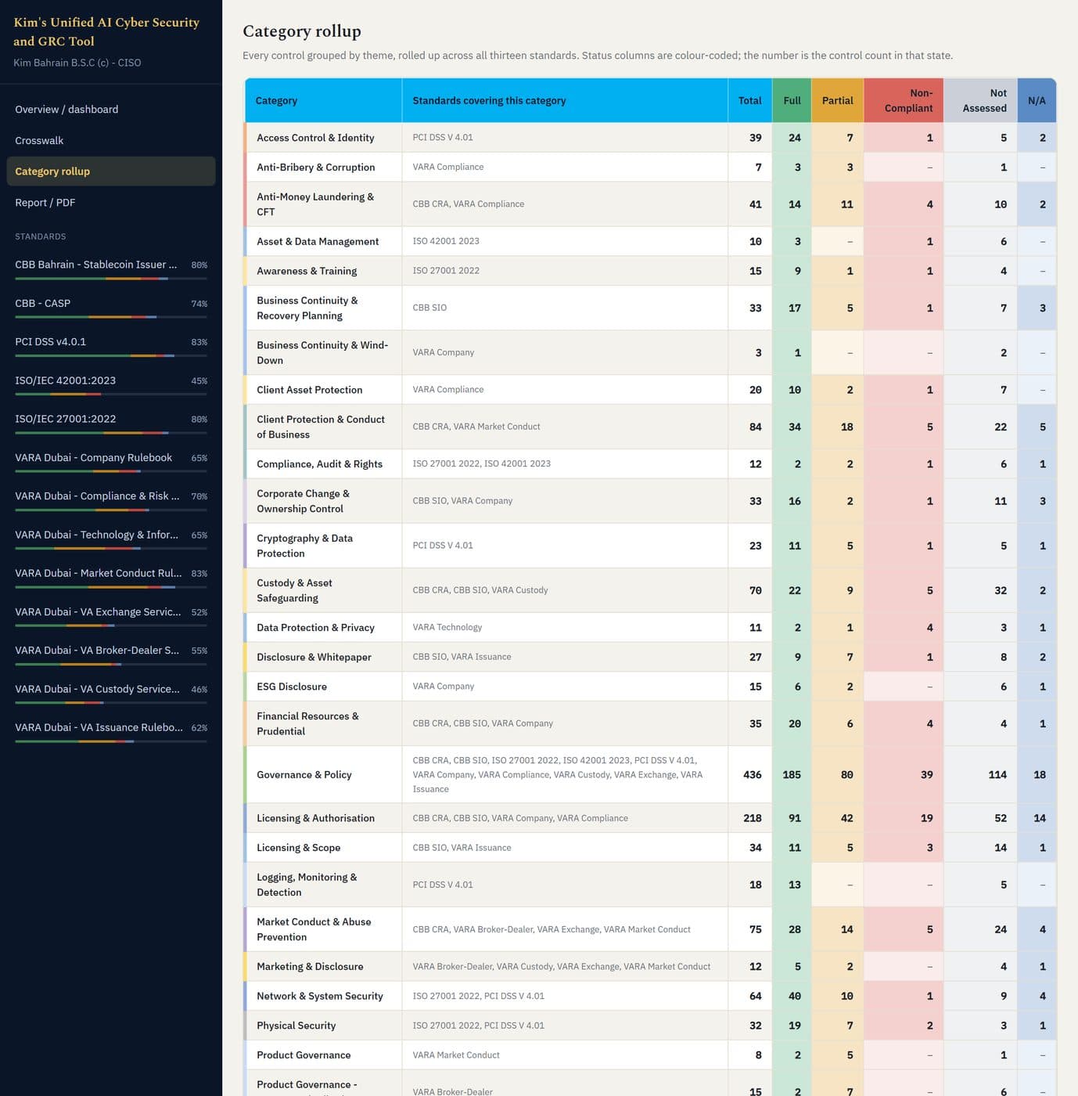Click the 74% score beside CBB - CASP
Image resolution: width=1078 pixels, height=1096 pixels.
(199, 304)
